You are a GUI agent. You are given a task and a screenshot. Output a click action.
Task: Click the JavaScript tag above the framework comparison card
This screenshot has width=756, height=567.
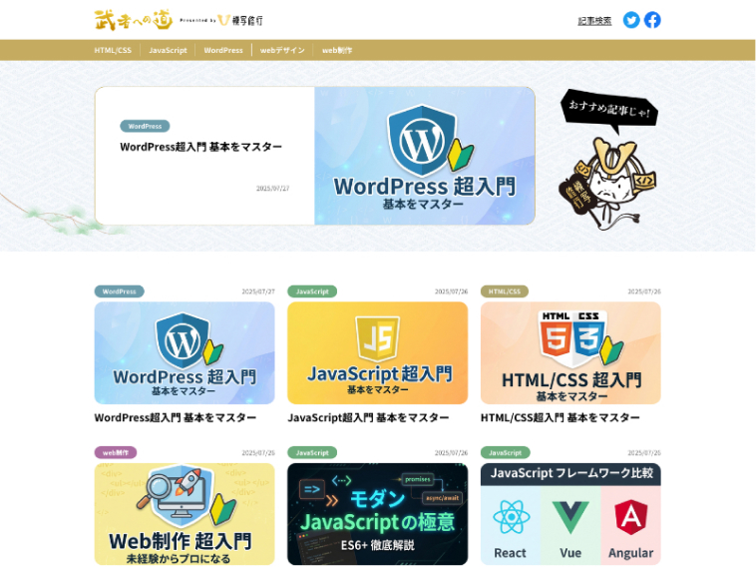506,452
